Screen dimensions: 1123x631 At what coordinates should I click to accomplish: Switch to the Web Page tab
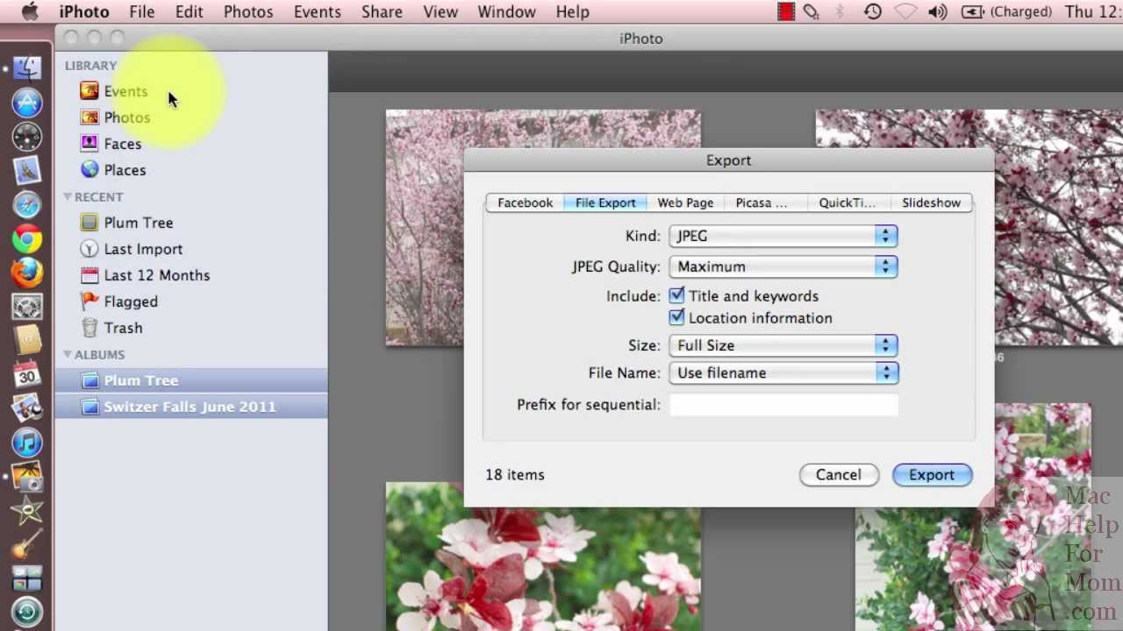pos(685,202)
